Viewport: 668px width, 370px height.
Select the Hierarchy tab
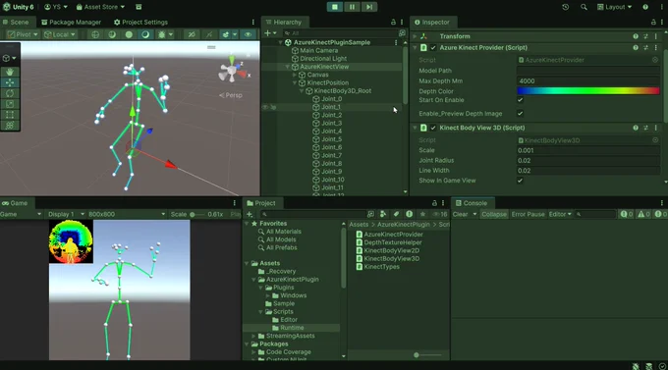click(x=283, y=23)
